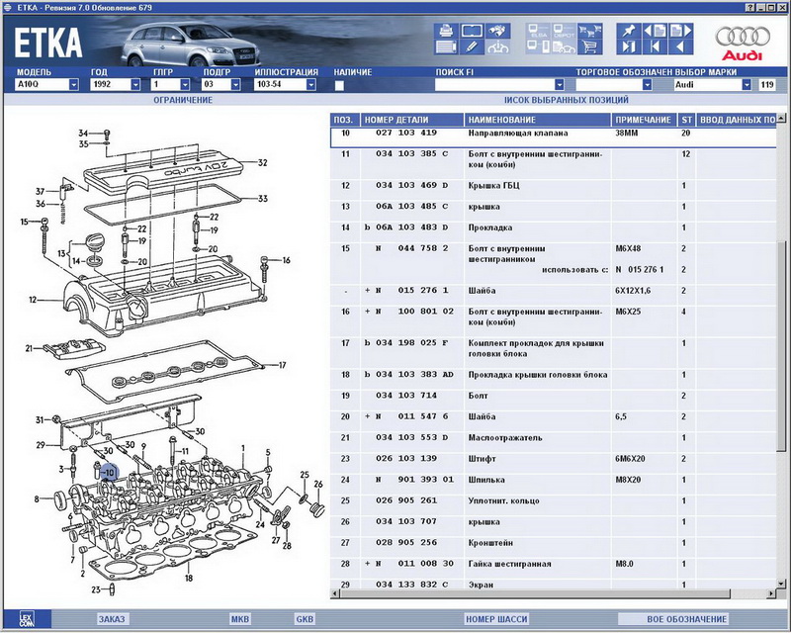Open the ПОДГР dropdown showing 03
Viewport: 791px width, 633px height.
click(235, 84)
